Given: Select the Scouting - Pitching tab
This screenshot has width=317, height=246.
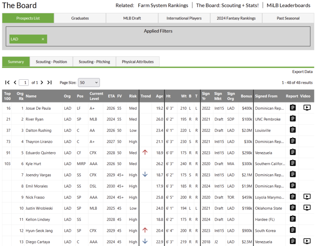Looking at the screenshot, I should (x=94, y=62).
